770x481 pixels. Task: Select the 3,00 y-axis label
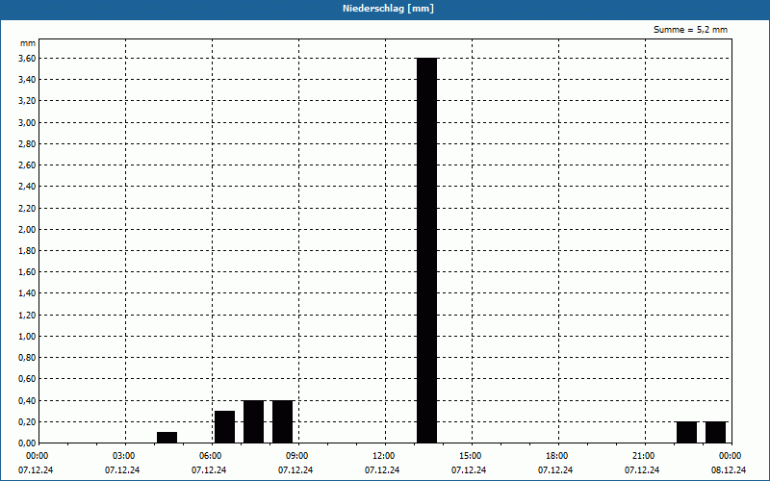(x=27, y=123)
